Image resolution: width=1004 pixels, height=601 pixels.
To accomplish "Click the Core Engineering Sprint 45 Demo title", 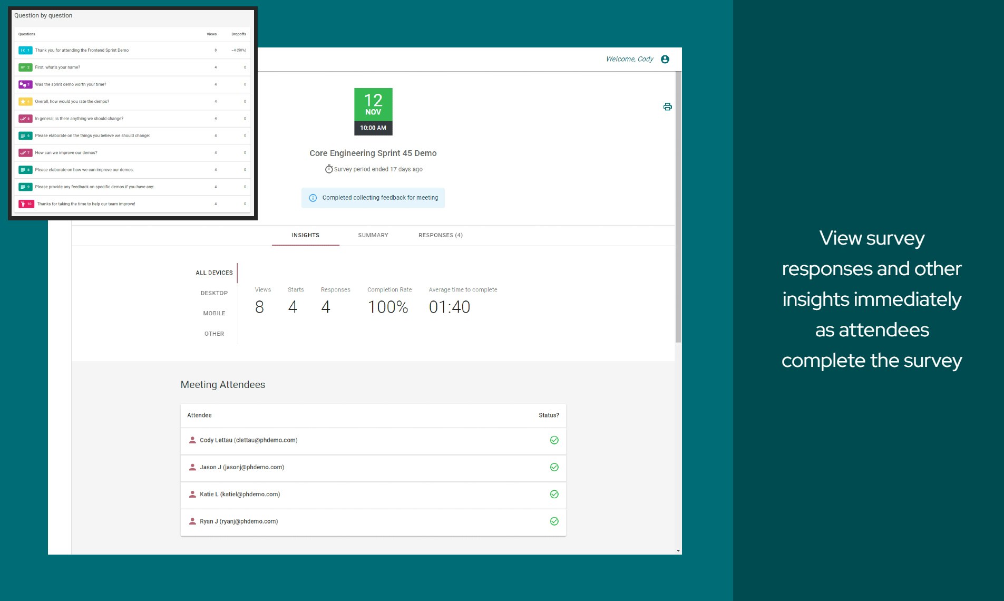I will tap(373, 153).
